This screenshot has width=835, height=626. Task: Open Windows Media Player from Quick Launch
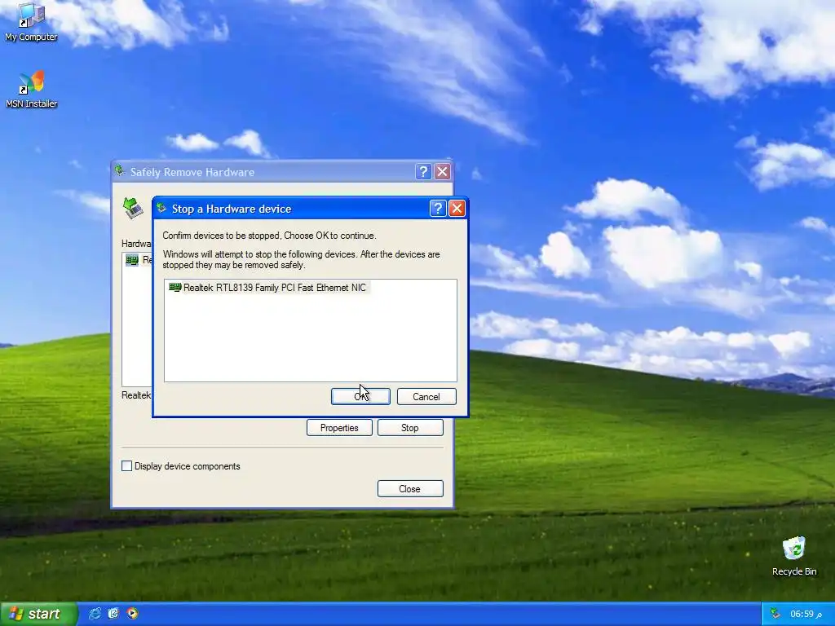133,614
